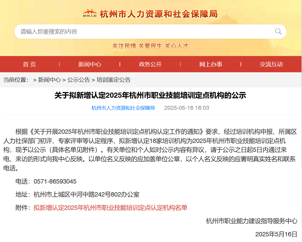Click the 杭州人社 logo icon in header
302x242 pixels.
[x=90, y=13]
